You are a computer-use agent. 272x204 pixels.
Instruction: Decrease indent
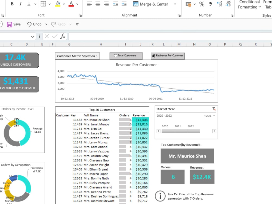tap(116, 4)
